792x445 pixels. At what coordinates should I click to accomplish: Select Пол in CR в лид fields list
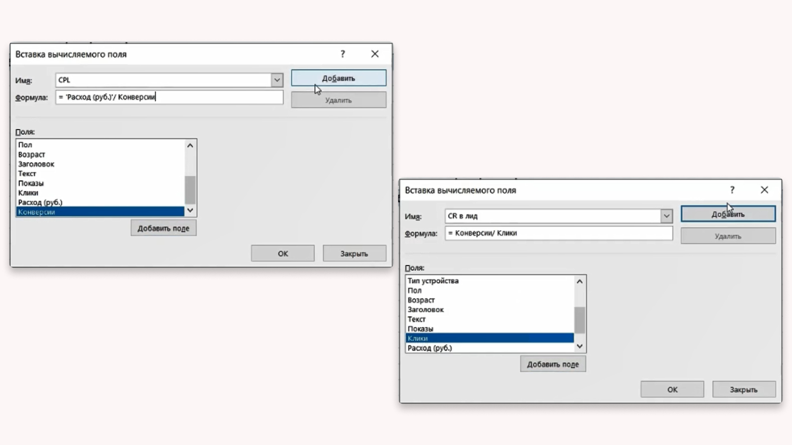click(490, 290)
